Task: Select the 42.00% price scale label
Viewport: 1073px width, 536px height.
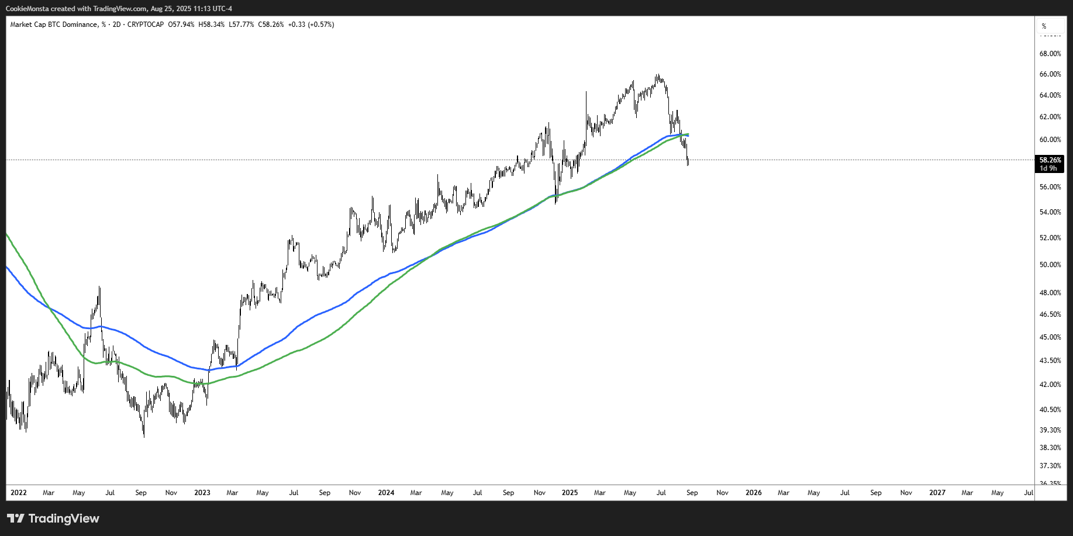Action: (x=1050, y=385)
